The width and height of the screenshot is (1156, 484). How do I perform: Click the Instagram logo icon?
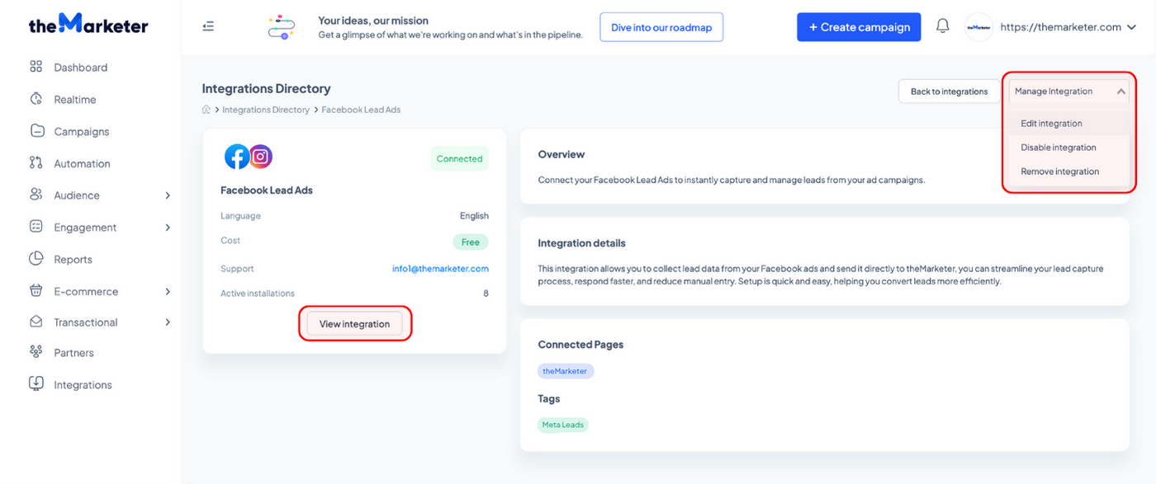(260, 156)
